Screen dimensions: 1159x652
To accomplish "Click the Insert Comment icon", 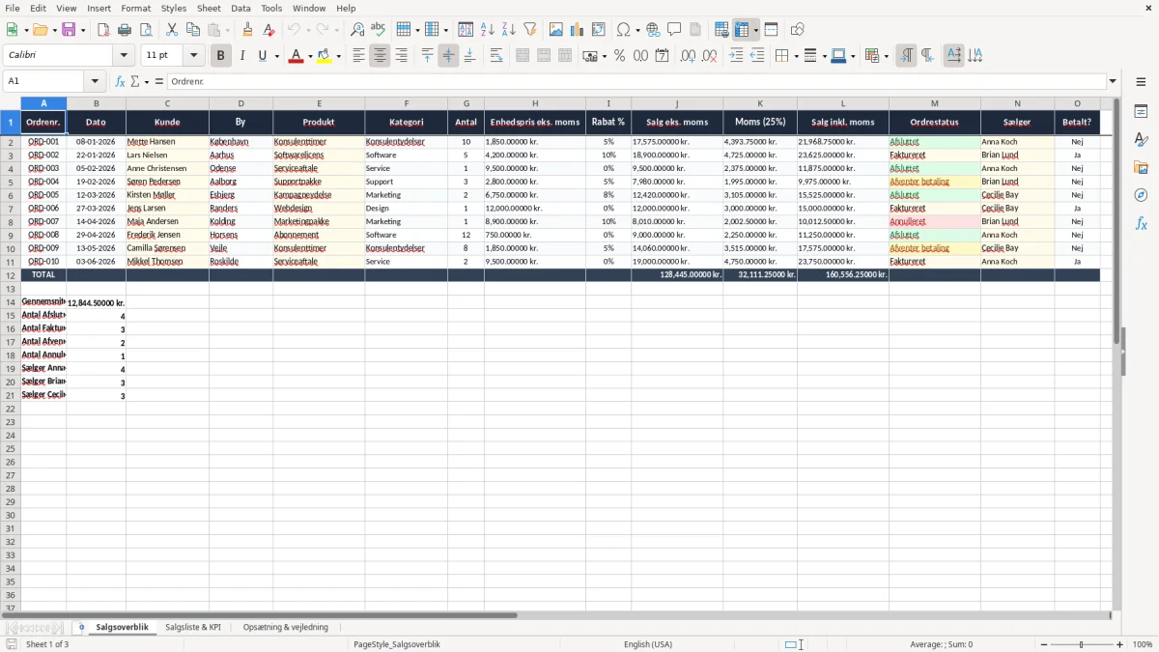I will (674, 30).
